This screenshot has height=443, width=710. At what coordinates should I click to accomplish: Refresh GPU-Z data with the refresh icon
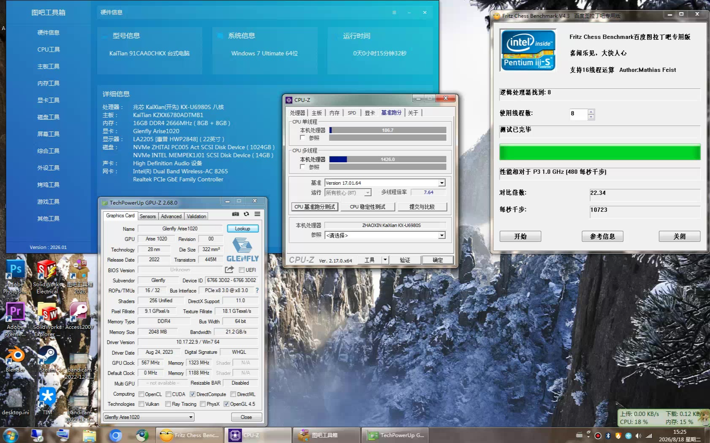click(x=246, y=214)
